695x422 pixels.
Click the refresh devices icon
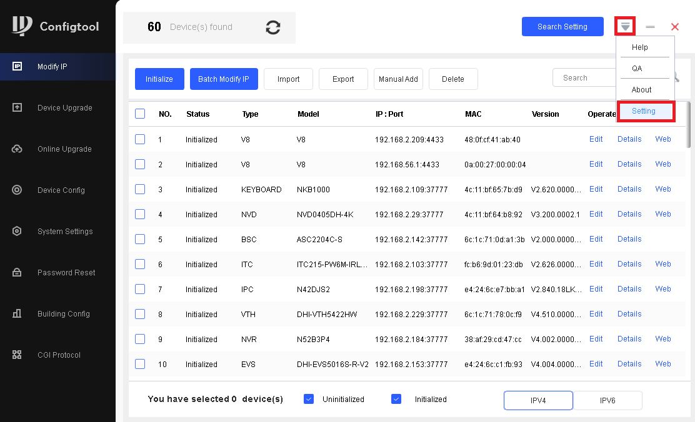tap(272, 27)
